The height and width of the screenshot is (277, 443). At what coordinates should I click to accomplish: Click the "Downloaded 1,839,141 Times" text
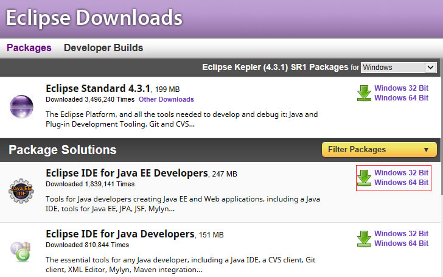(x=90, y=184)
